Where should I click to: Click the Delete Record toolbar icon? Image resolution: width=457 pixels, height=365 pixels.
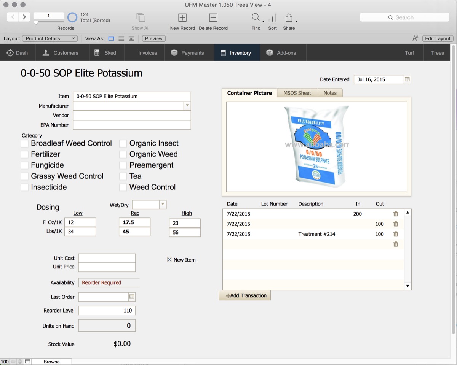coord(213,17)
